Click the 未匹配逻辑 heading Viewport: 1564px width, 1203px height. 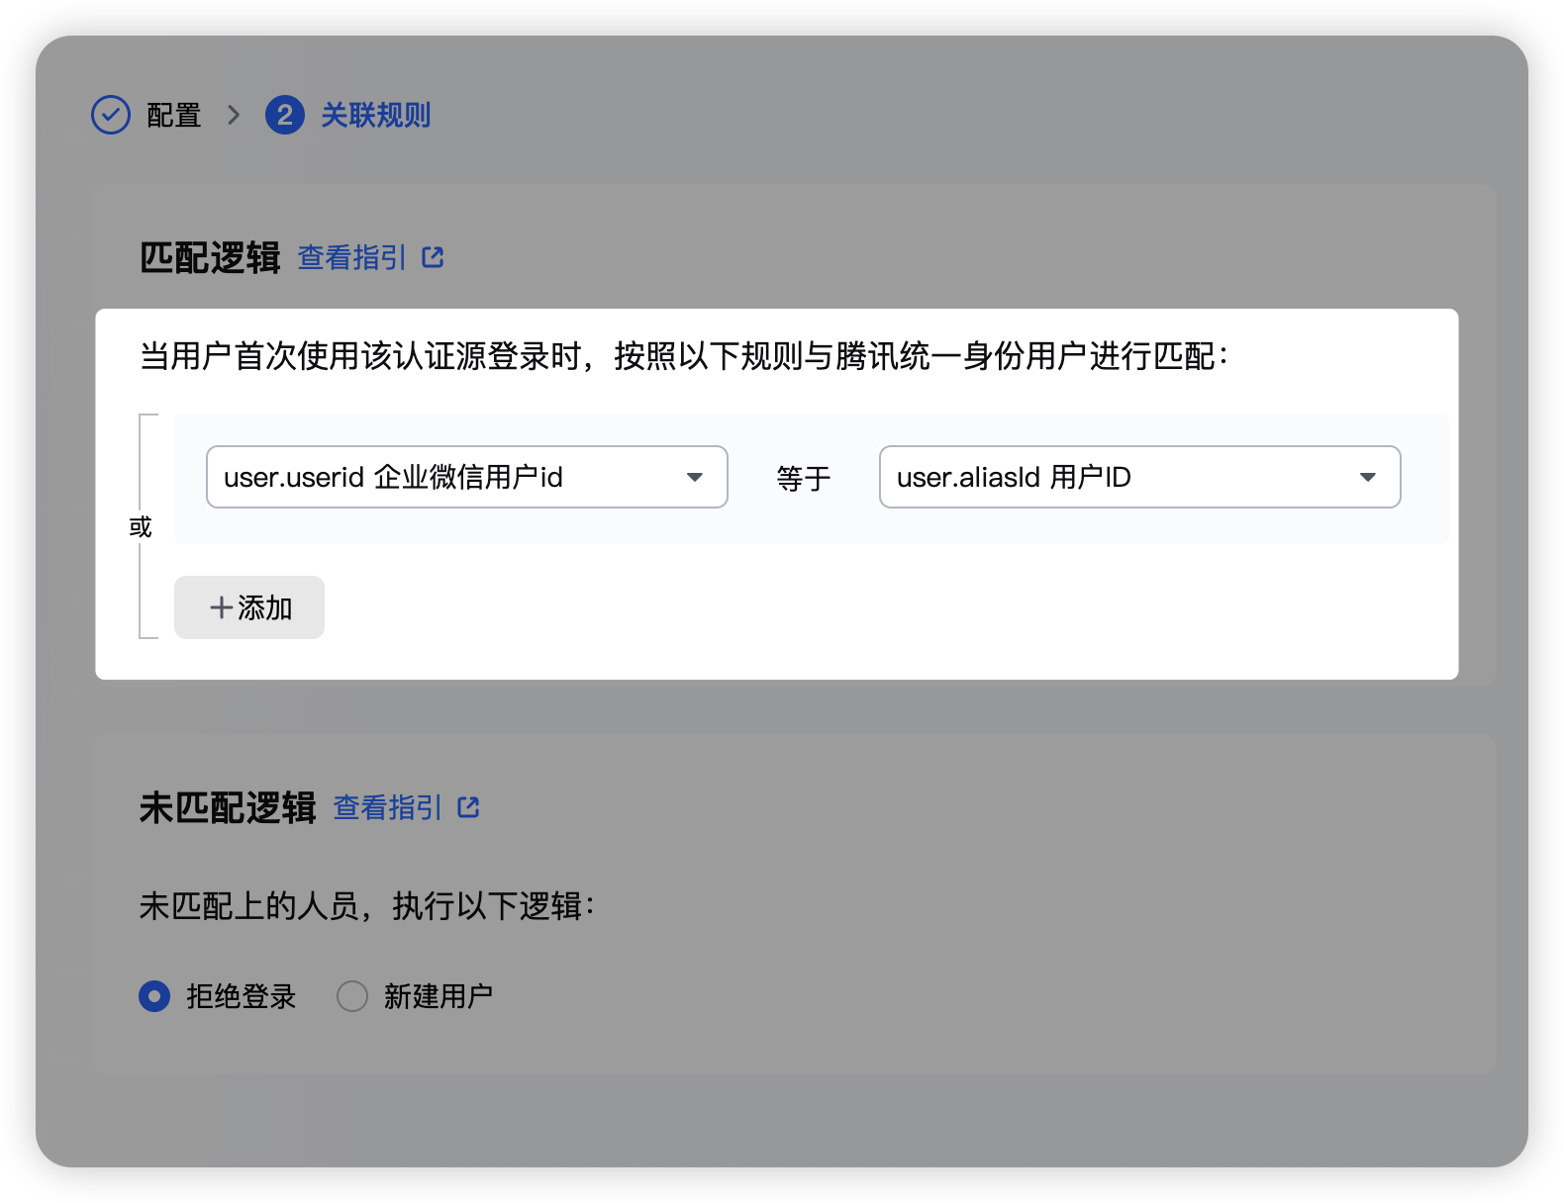pos(228,808)
